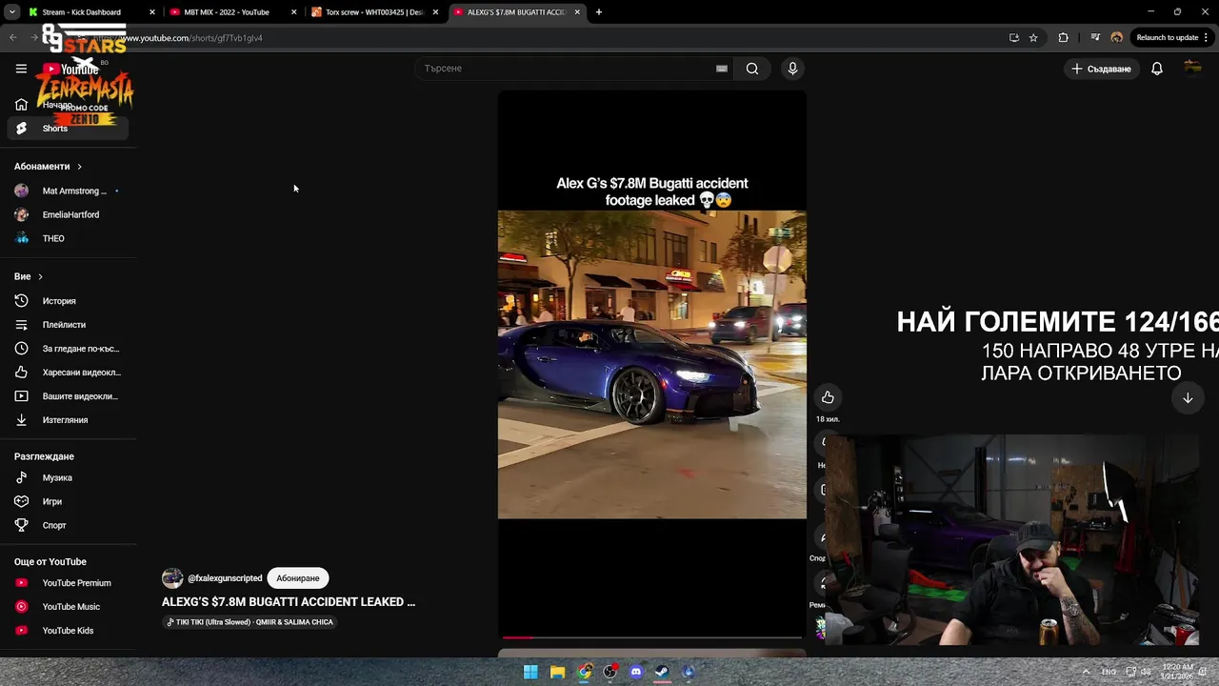The width and height of the screenshot is (1219, 686).
Task: Click the ALEXG'S $7.8M BUGATTI ACCIDENT title
Action: click(x=289, y=602)
